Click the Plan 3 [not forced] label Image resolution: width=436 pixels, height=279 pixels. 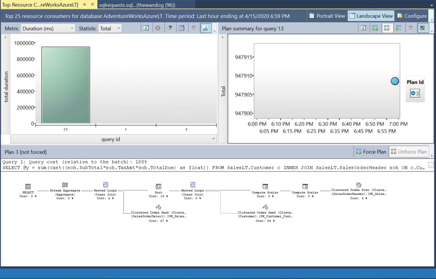coord(25,152)
